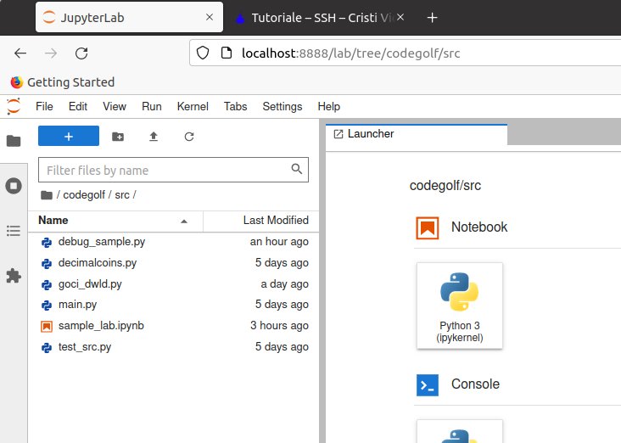Select the Launcher tab

click(x=370, y=134)
